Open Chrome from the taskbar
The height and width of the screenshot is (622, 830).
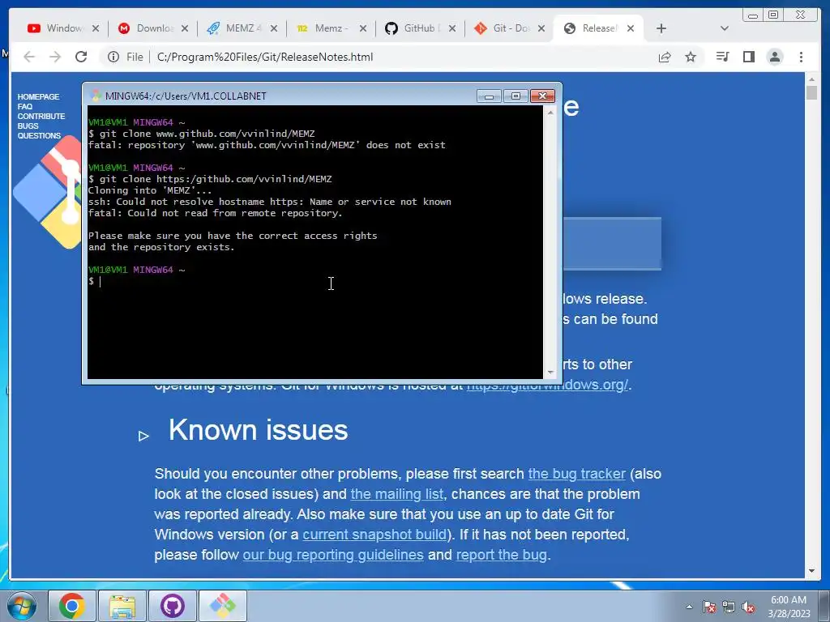click(x=71, y=606)
